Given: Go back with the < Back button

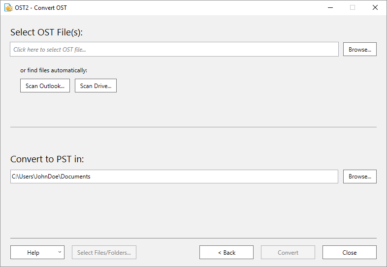Looking at the screenshot, I should coord(226,252).
